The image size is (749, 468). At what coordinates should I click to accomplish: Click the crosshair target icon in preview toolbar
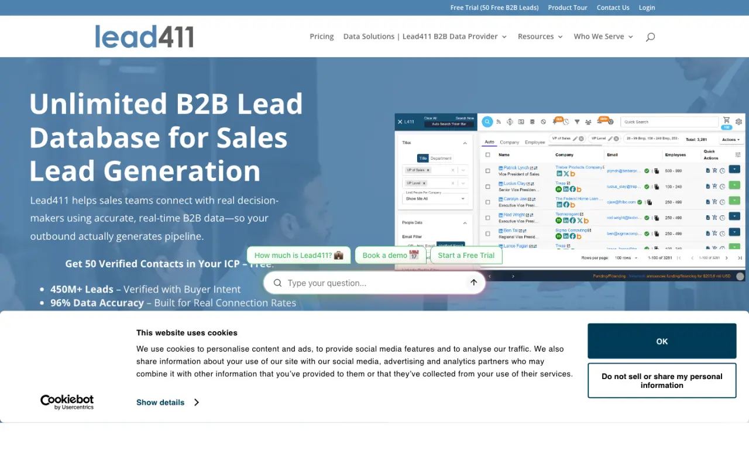tap(510, 122)
